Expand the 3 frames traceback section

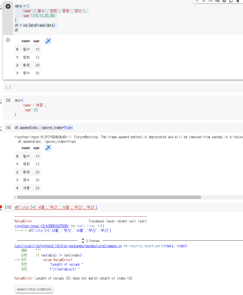tap(91, 241)
